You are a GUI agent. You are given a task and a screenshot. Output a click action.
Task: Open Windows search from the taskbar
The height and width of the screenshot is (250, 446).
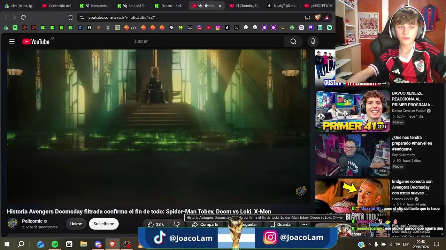point(21,244)
